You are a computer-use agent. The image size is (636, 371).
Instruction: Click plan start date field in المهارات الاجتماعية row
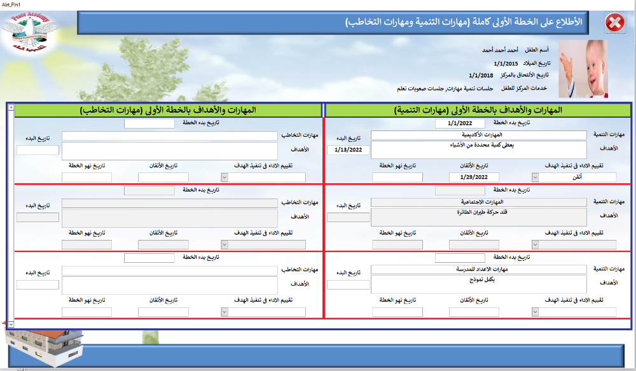click(x=460, y=190)
